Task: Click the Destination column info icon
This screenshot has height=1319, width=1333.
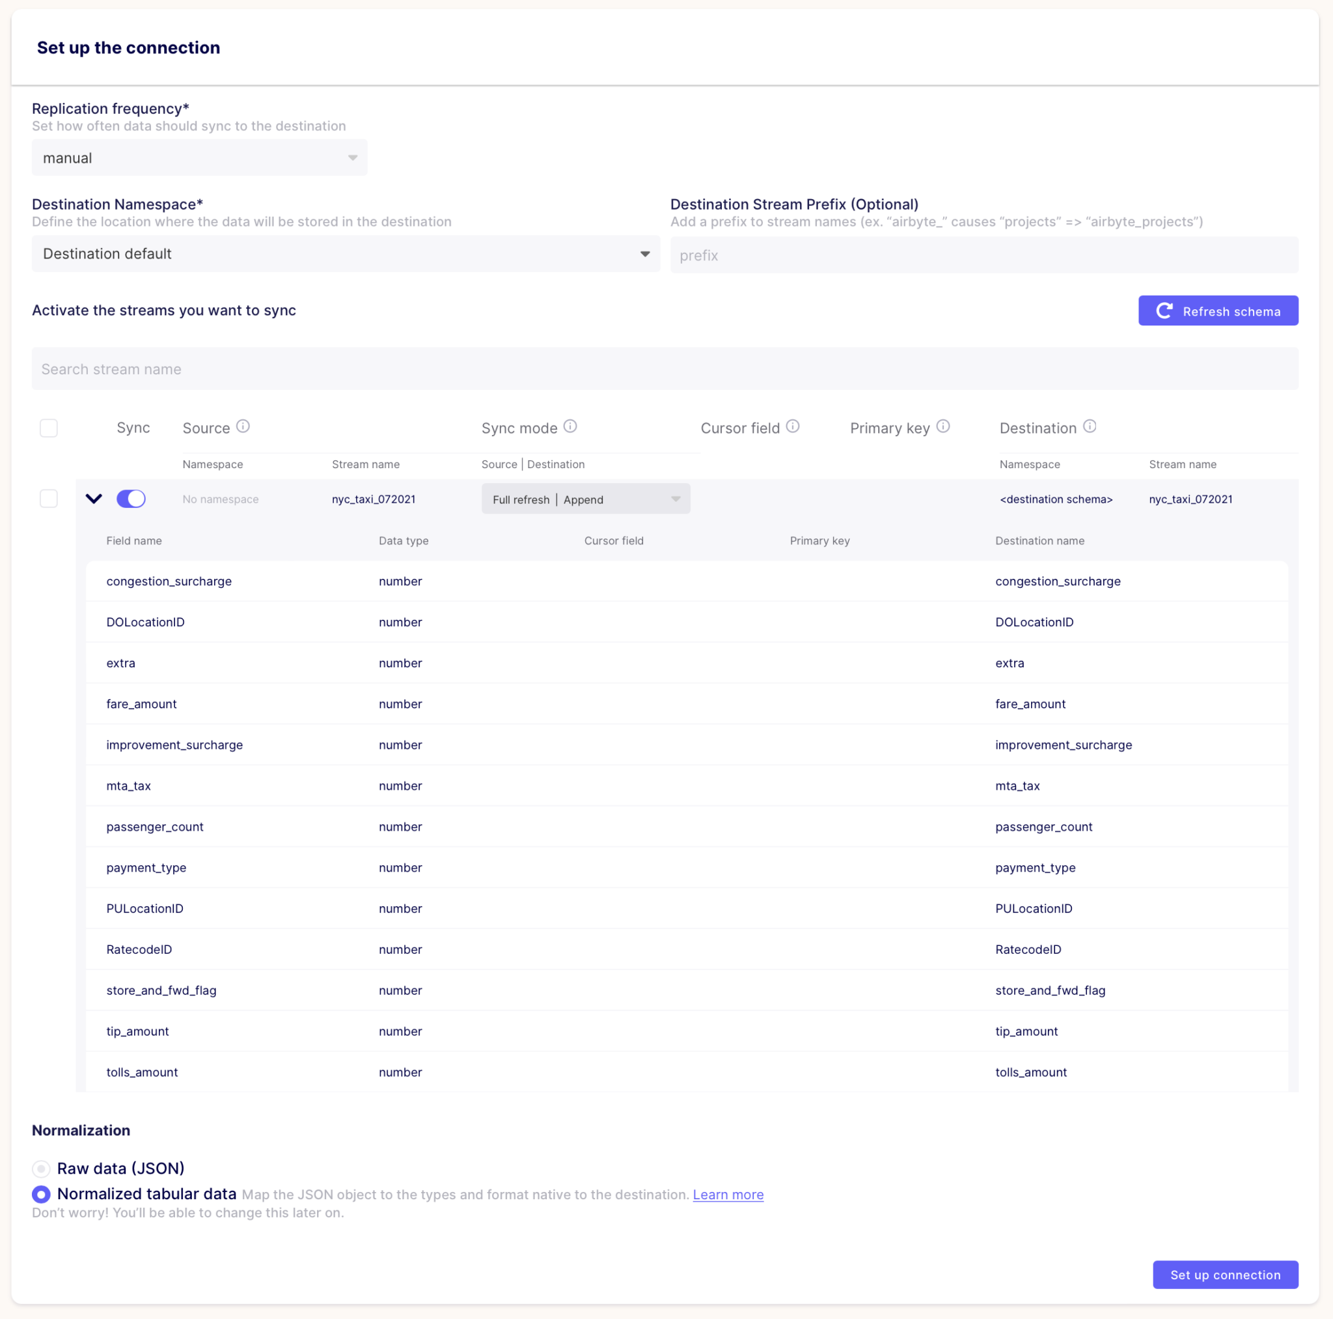Action: click(1090, 426)
